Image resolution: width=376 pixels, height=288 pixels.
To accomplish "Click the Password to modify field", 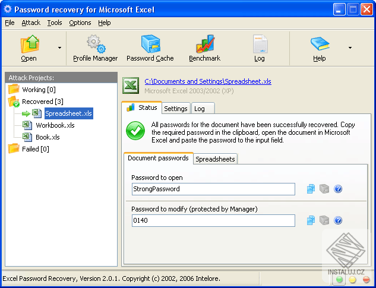I will point(213,221).
